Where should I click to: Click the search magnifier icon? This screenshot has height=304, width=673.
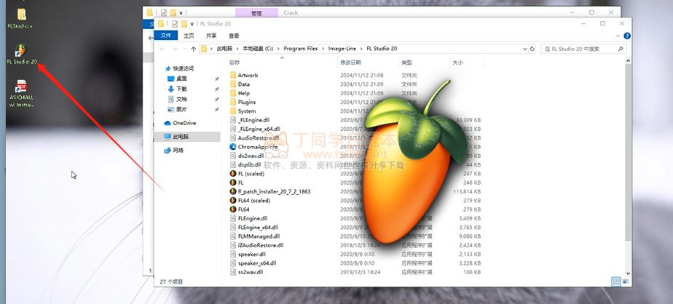tap(621, 49)
